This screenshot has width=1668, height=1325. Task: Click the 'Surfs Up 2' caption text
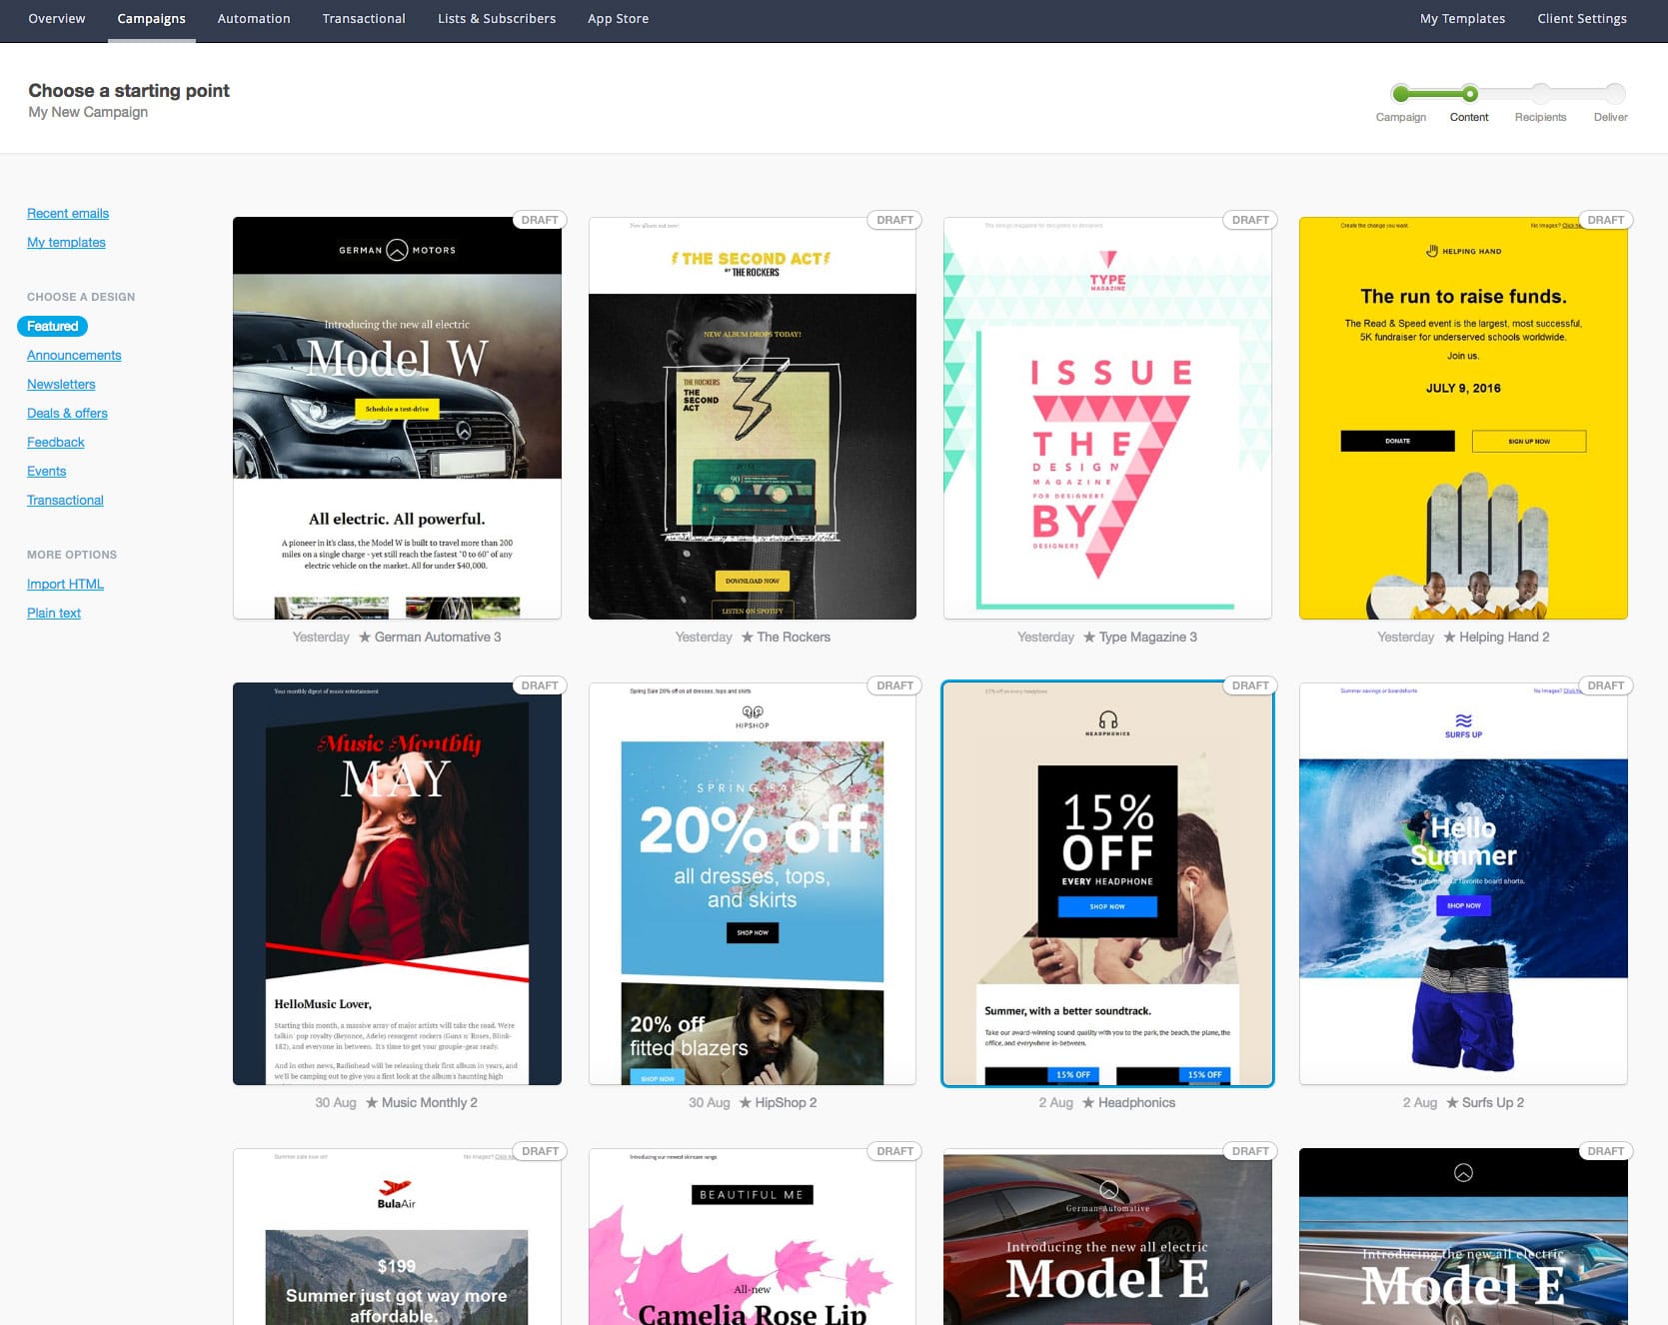1493,1102
